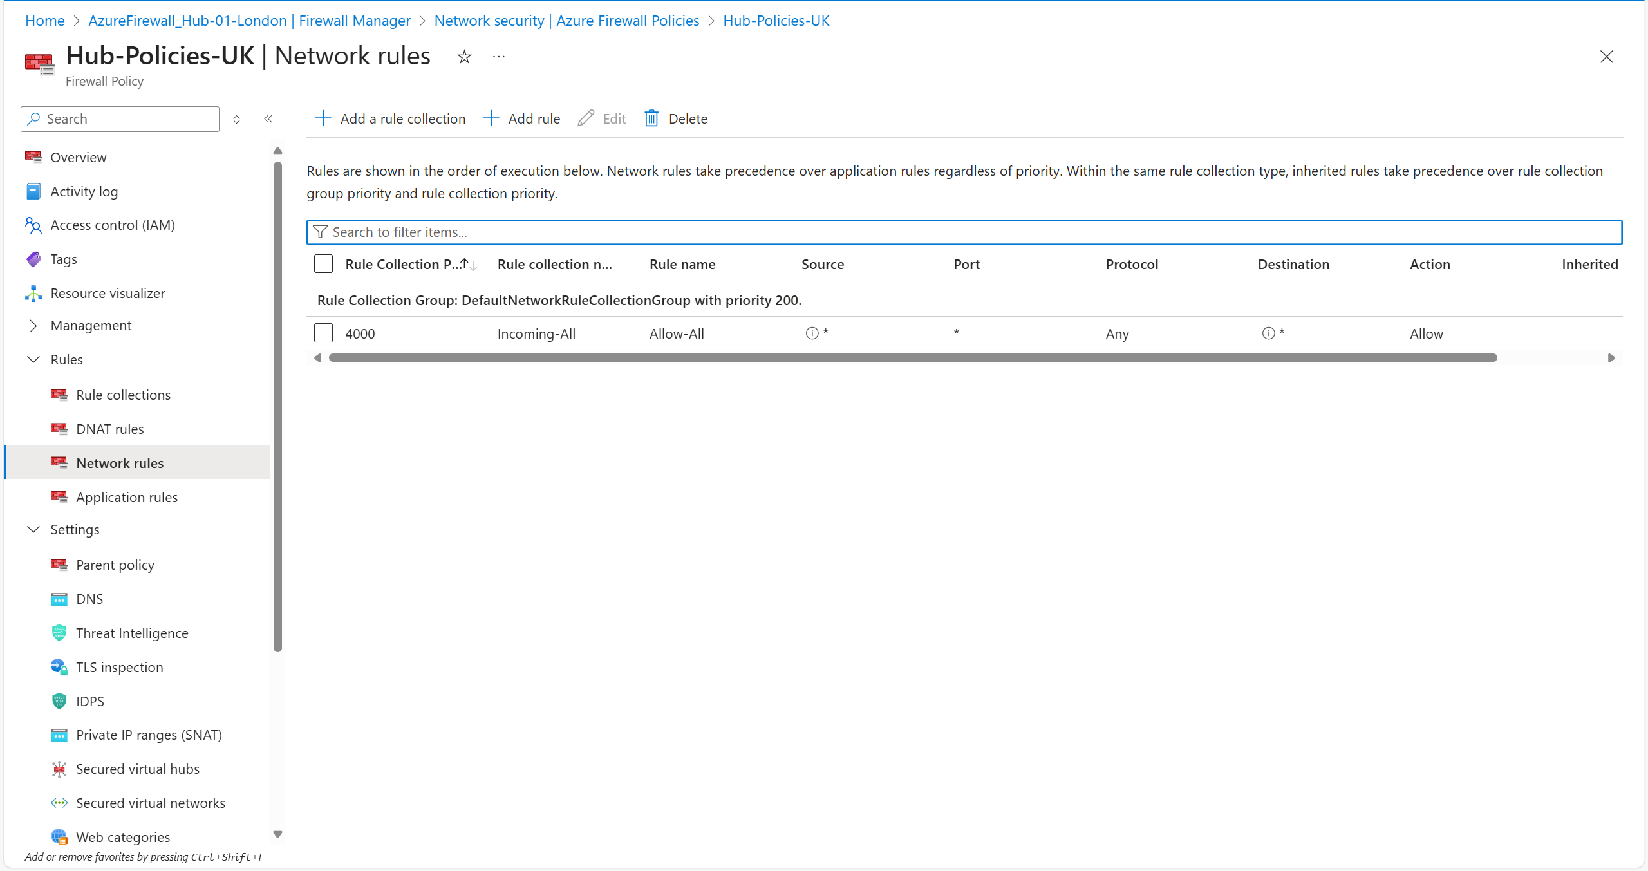The width and height of the screenshot is (1648, 871).
Task: Click the sidebar vertical scrollbar thumb
Action: click(x=277, y=407)
